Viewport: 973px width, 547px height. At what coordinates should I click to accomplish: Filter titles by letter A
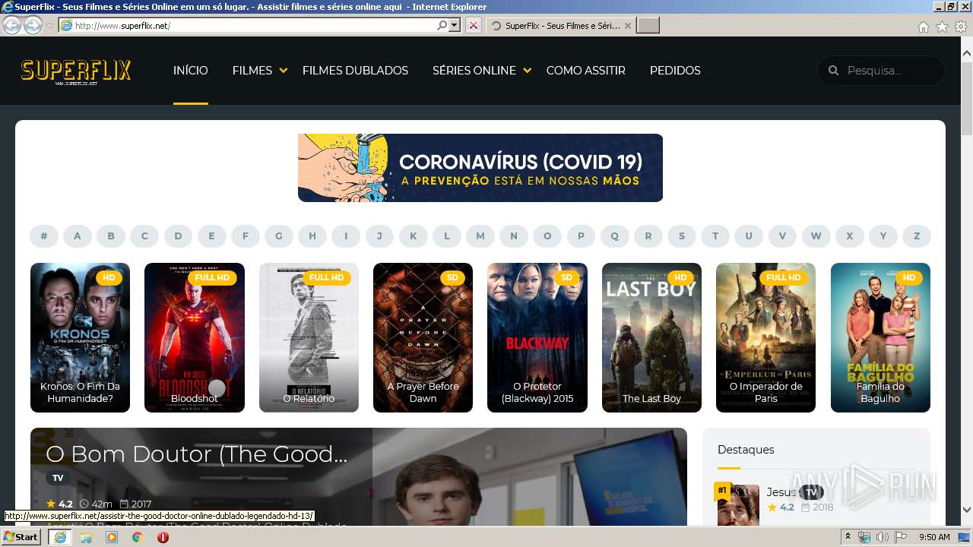77,236
